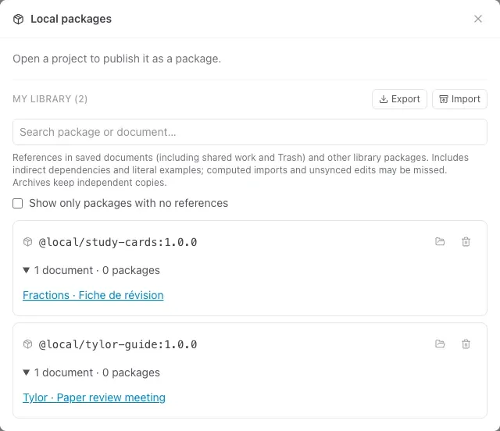Click the '1 document · 0 packages' summary under study-cards
Viewport: 500px width, 431px height.
[97, 270]
